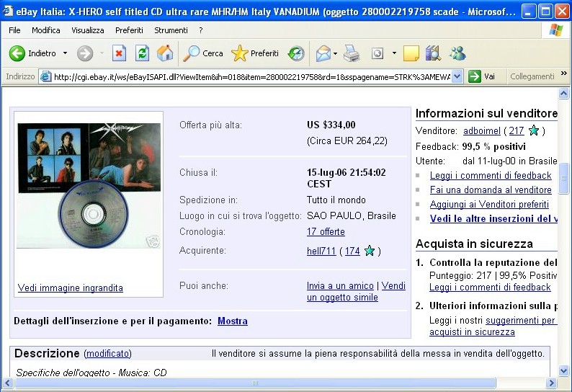Click the 'US $334,00' highest bid text
Viewport: 572px width, 392px height.
click(x=331, y=125)
